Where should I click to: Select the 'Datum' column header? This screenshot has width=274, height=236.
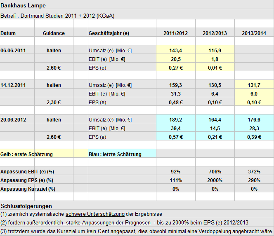click(8, 33)
